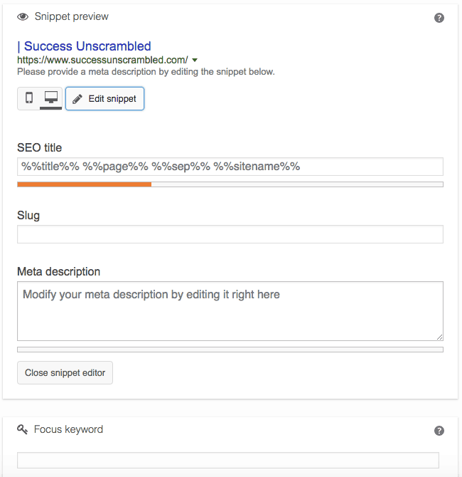This screenshot has width=462, height=477.
Task: Click the pencil icon in Edit snippet
Action: click(x=77, y=99)
